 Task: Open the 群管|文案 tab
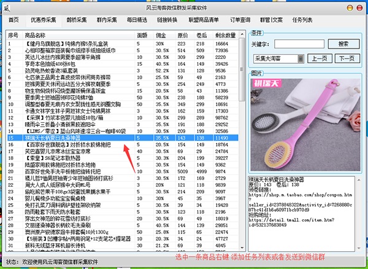[271, 20]
